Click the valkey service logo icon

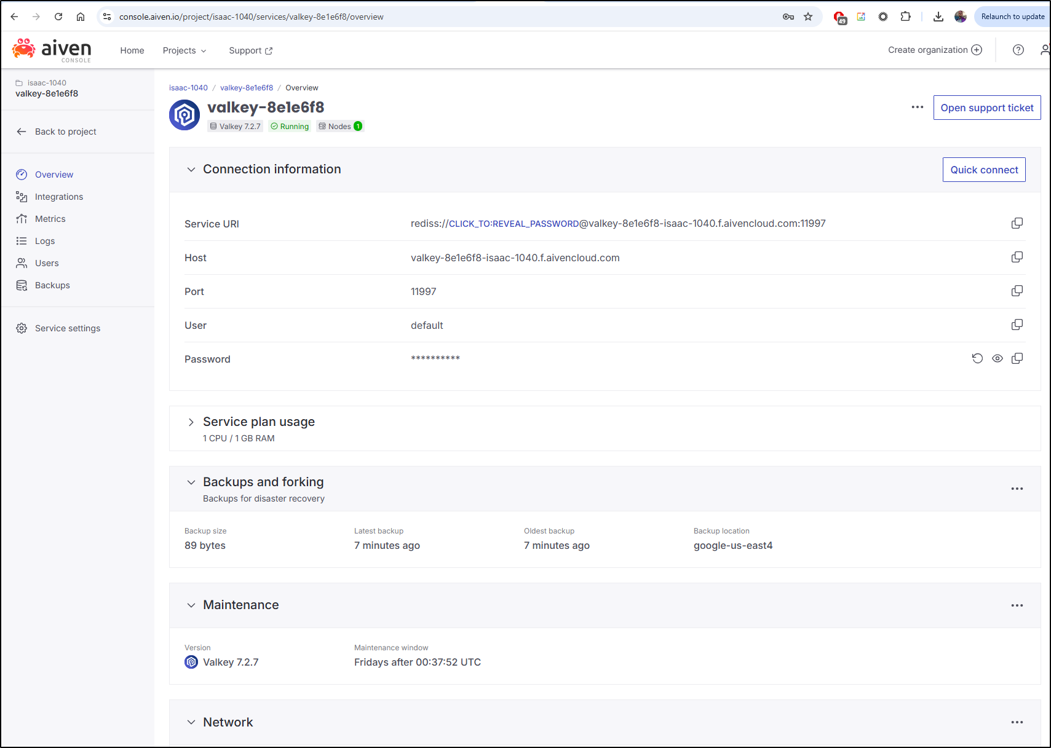click(x=184, y=115)
